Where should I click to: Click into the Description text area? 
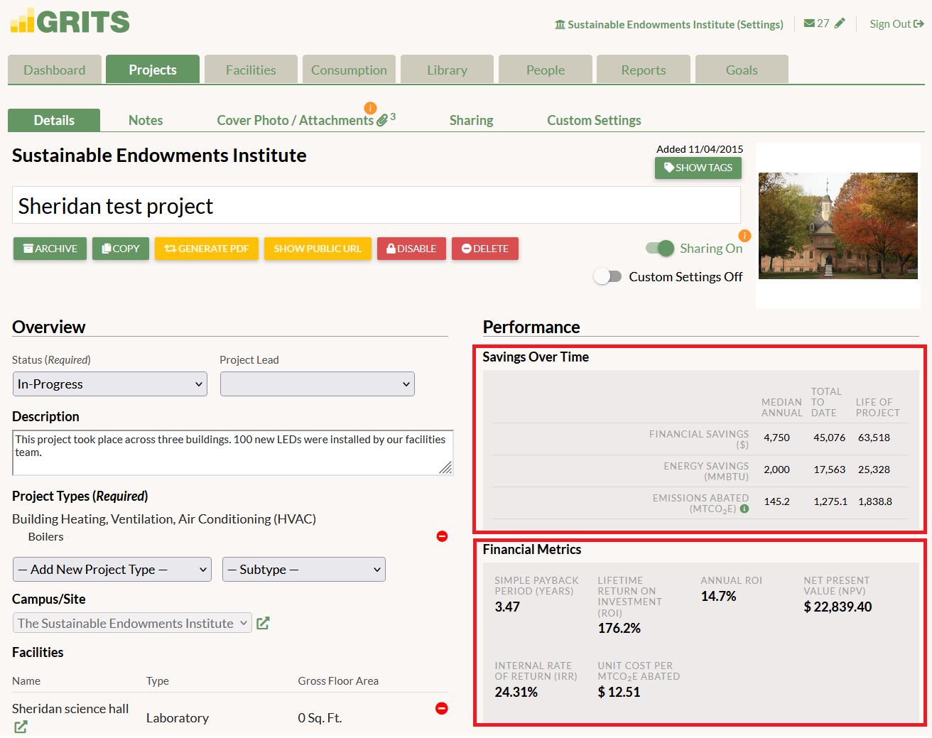click(232, 452)
